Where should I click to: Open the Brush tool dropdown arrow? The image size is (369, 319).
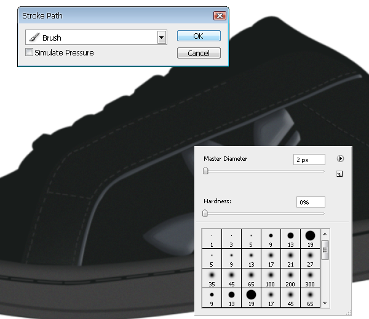tap(161, 37)
